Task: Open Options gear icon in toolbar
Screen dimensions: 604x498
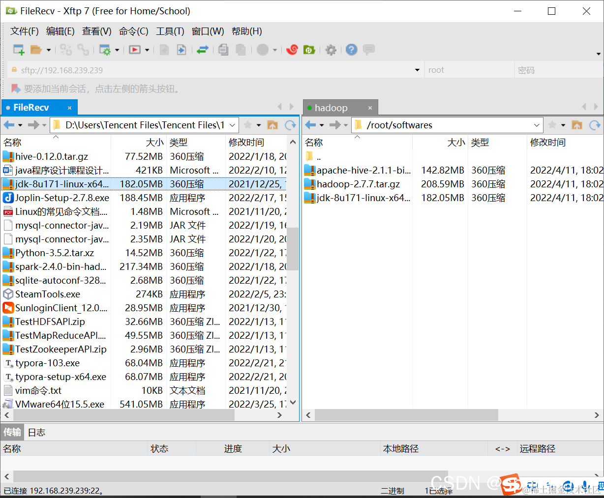Action: click(x=331, y=50)
